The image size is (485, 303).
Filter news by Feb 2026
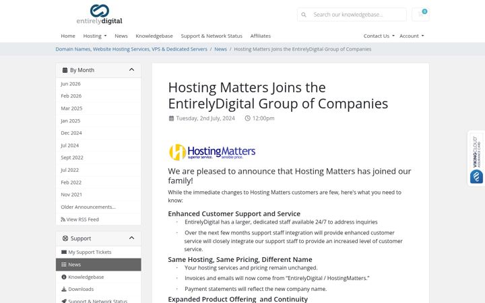coord(98,96)
